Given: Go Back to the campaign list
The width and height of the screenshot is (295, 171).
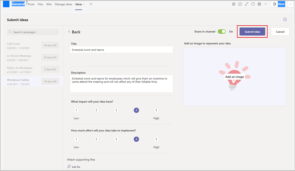Looking at the screenshot, I should point(76,32).
